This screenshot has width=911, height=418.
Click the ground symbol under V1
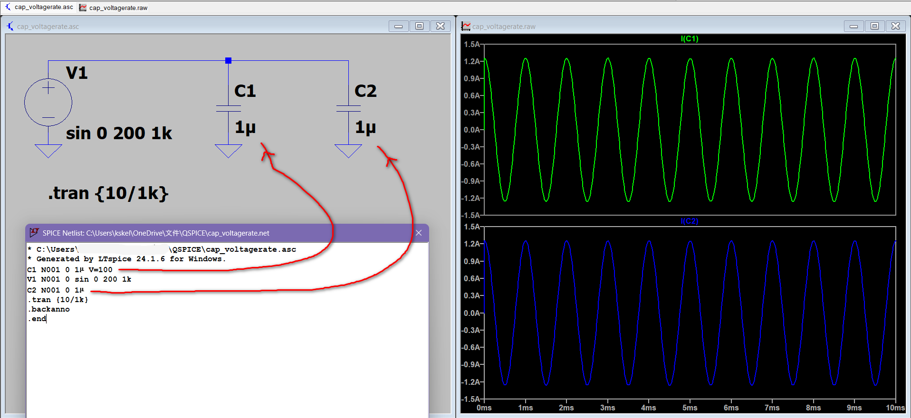pos(48,151)
